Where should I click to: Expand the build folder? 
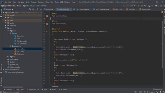(x=6, y=20)
